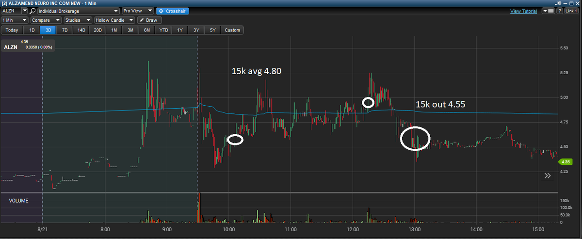Switch to the YTD range tab
The image size is (582, 239).
point(163,30)
